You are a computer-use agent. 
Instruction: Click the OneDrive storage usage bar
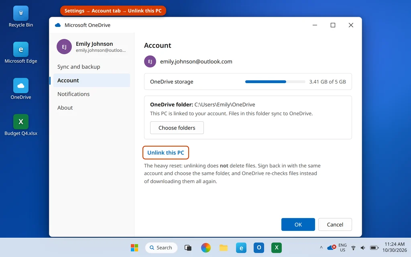click(275, 82)
